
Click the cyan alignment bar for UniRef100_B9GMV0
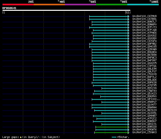tap(114, 97)
